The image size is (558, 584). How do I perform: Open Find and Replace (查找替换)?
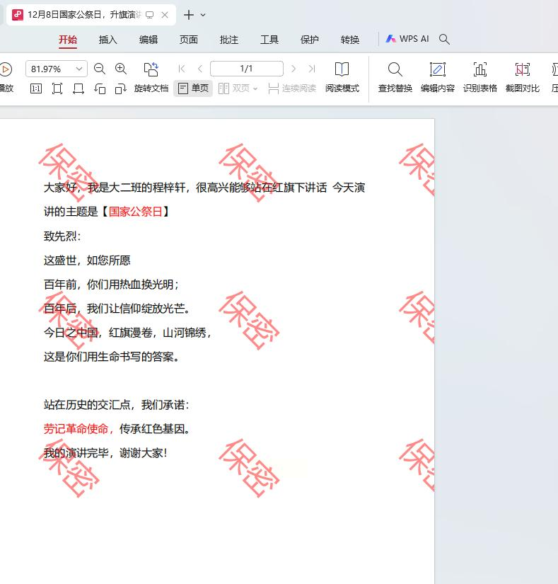(395, 77)
